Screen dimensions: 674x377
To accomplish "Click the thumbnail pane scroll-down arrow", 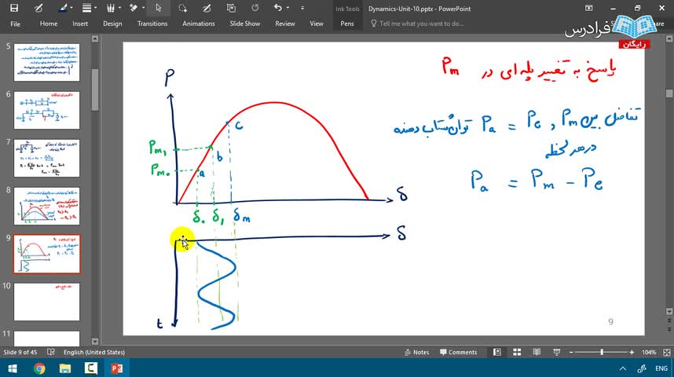I will pyautogui.click(x=95, y=342).
